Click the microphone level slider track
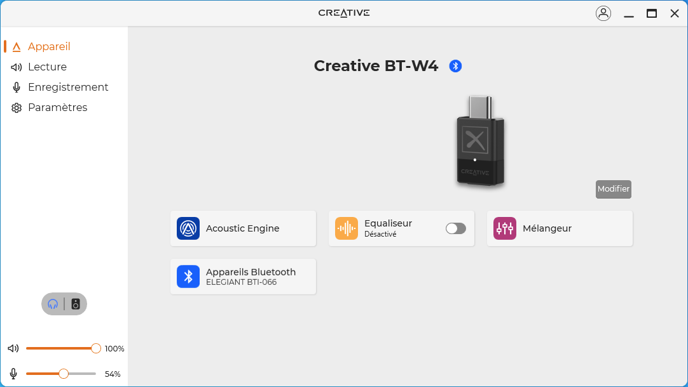 (x=61, y=374)
